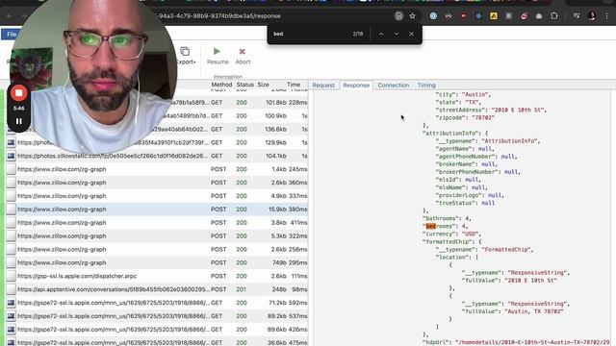
Task: Select the gspe72 GET row sized 89.6kb
Action: pos(156,329)
